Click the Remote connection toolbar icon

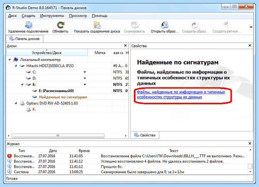pyautogui.click(x=28, y=25)
